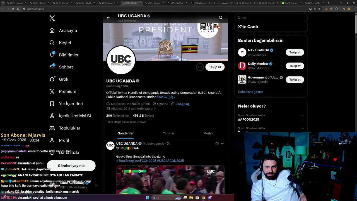View the 455,2 B Takipçi list
Screen dimensions: 357x201
tap(143, 116)
